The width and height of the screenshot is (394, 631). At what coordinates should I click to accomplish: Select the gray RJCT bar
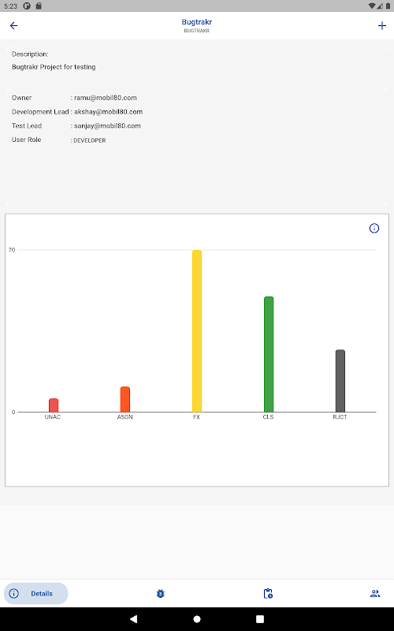point(340,381)
